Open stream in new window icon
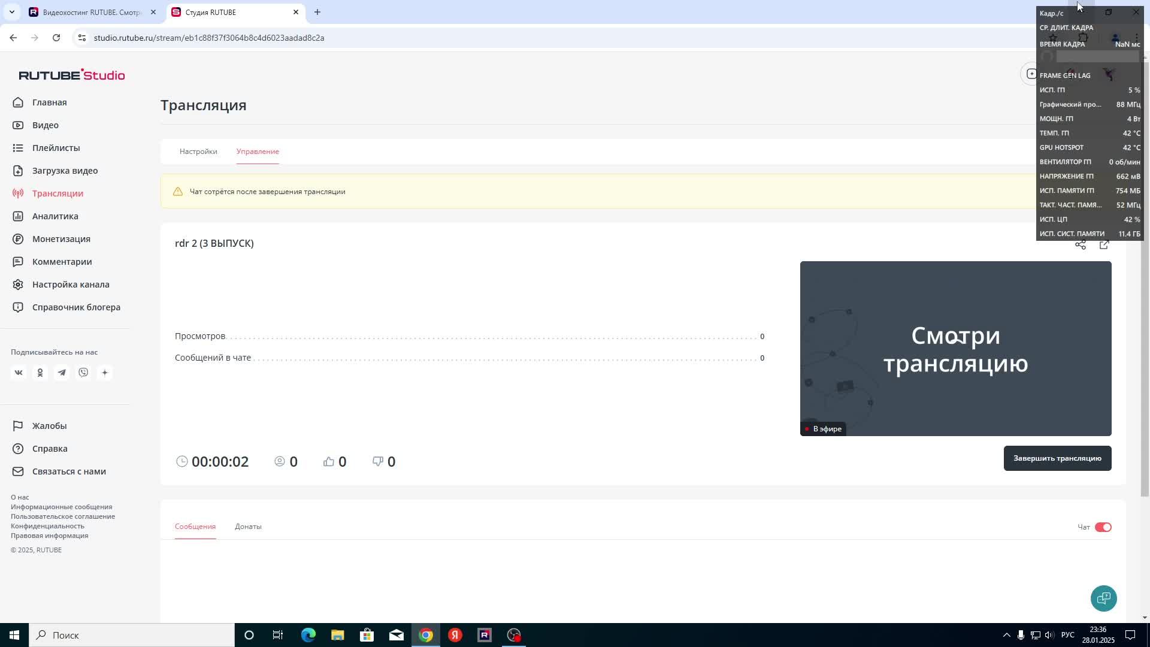Viewport: 1150px width, 647px height. [1104, 245]
